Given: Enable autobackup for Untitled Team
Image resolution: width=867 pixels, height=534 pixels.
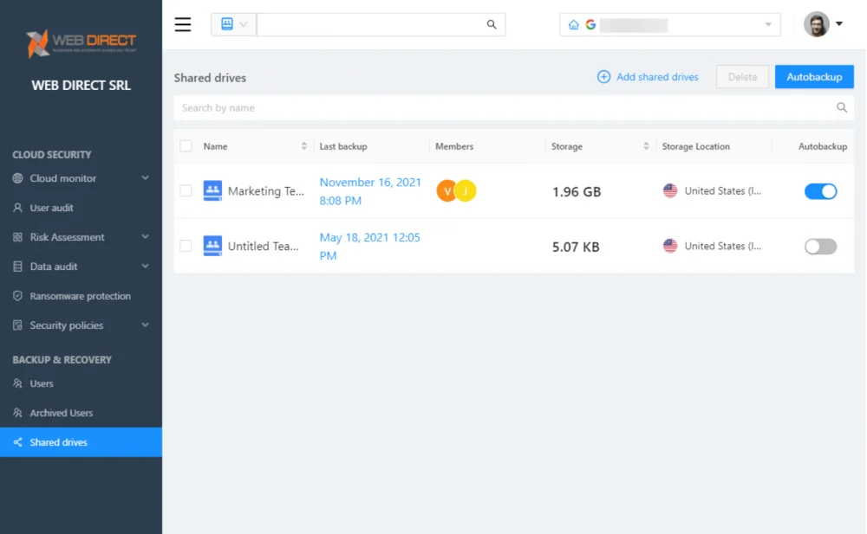Looking at the screenshot, I should (820, 247).
